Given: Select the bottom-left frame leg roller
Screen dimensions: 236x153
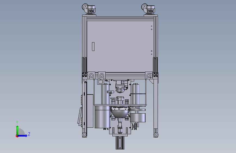Looking at the screenshot, I should [x=84, y=134].
